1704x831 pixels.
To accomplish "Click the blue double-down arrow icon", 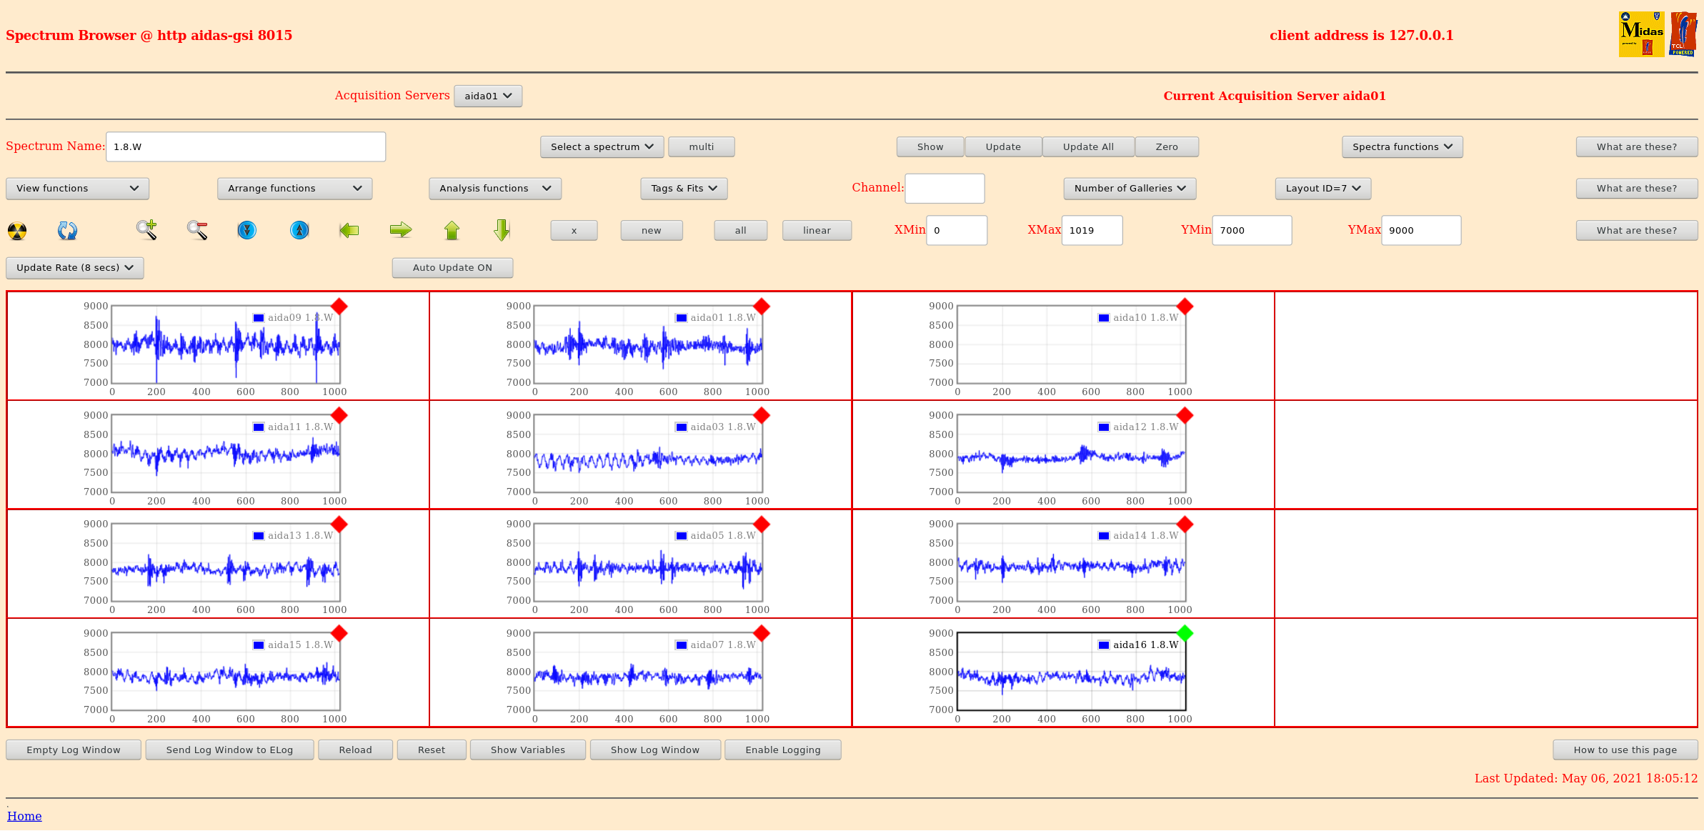I will tap(247, 230).
